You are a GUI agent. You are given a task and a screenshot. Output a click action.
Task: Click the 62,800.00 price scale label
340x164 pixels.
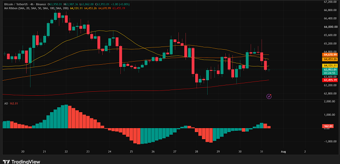330,94
